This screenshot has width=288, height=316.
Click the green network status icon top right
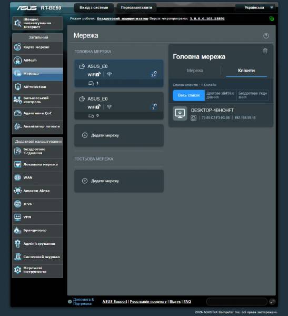click(272, 19)
